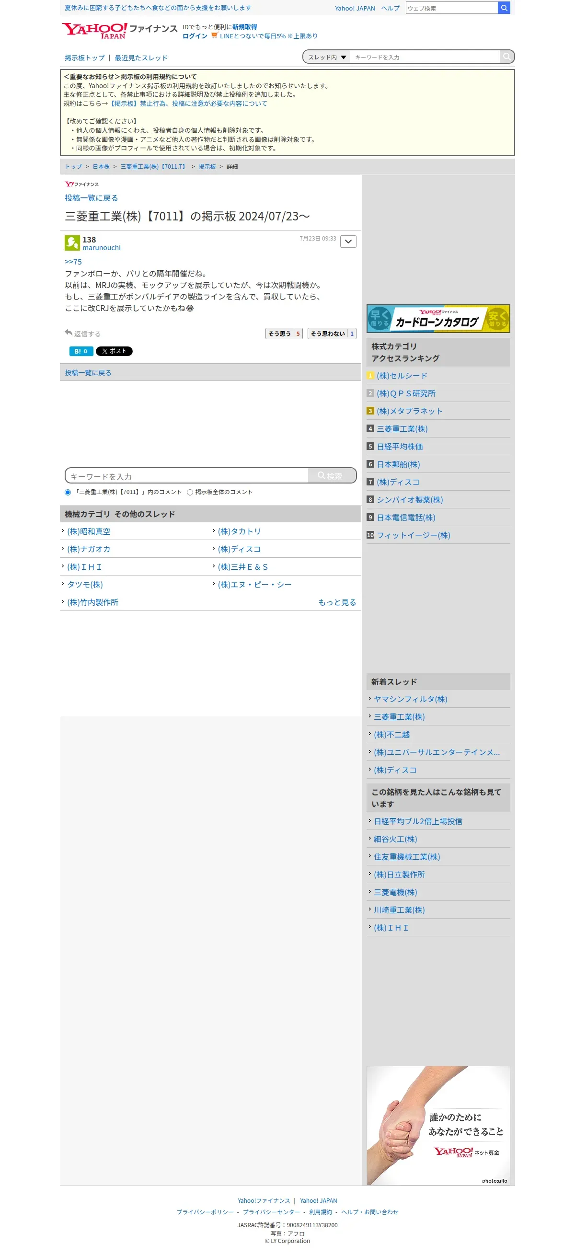Open (株)タカトリ thread

click(x=239, y=531)
